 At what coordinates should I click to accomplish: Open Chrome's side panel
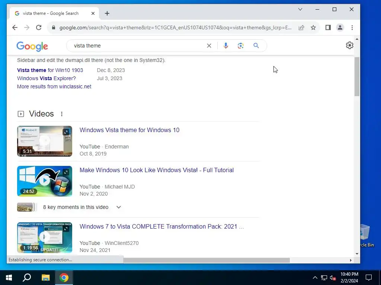[328, 27]
